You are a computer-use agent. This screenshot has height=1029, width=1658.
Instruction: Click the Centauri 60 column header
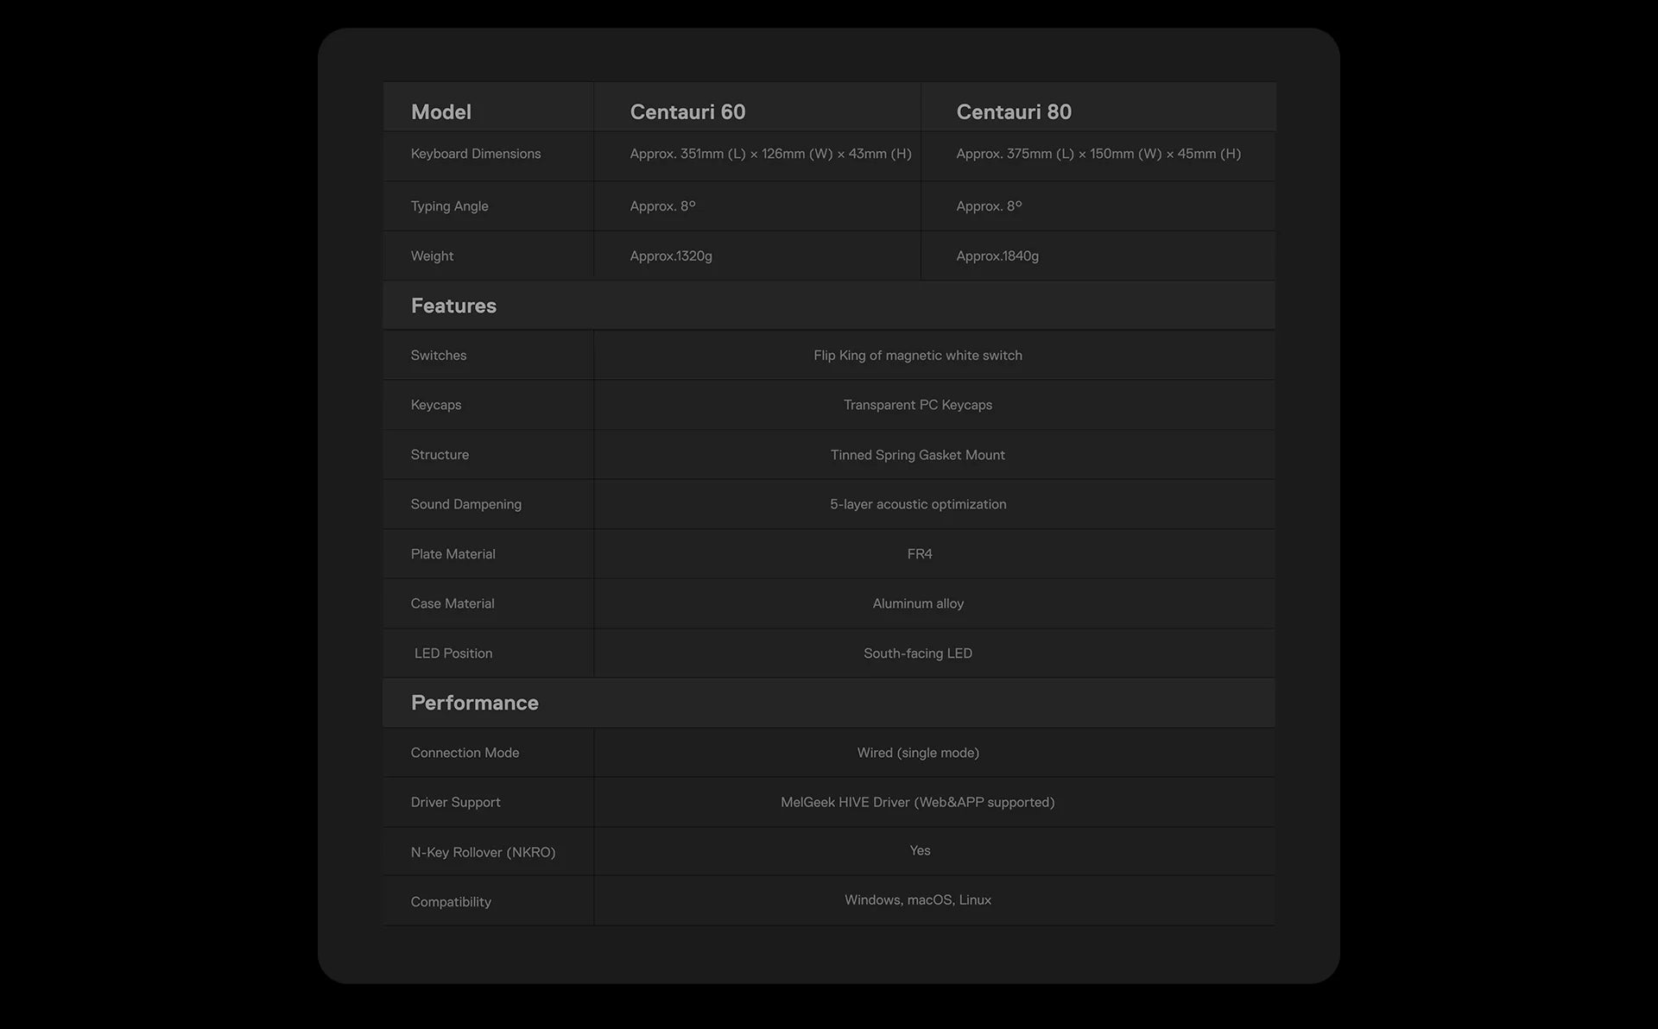[x=687, y=112]
